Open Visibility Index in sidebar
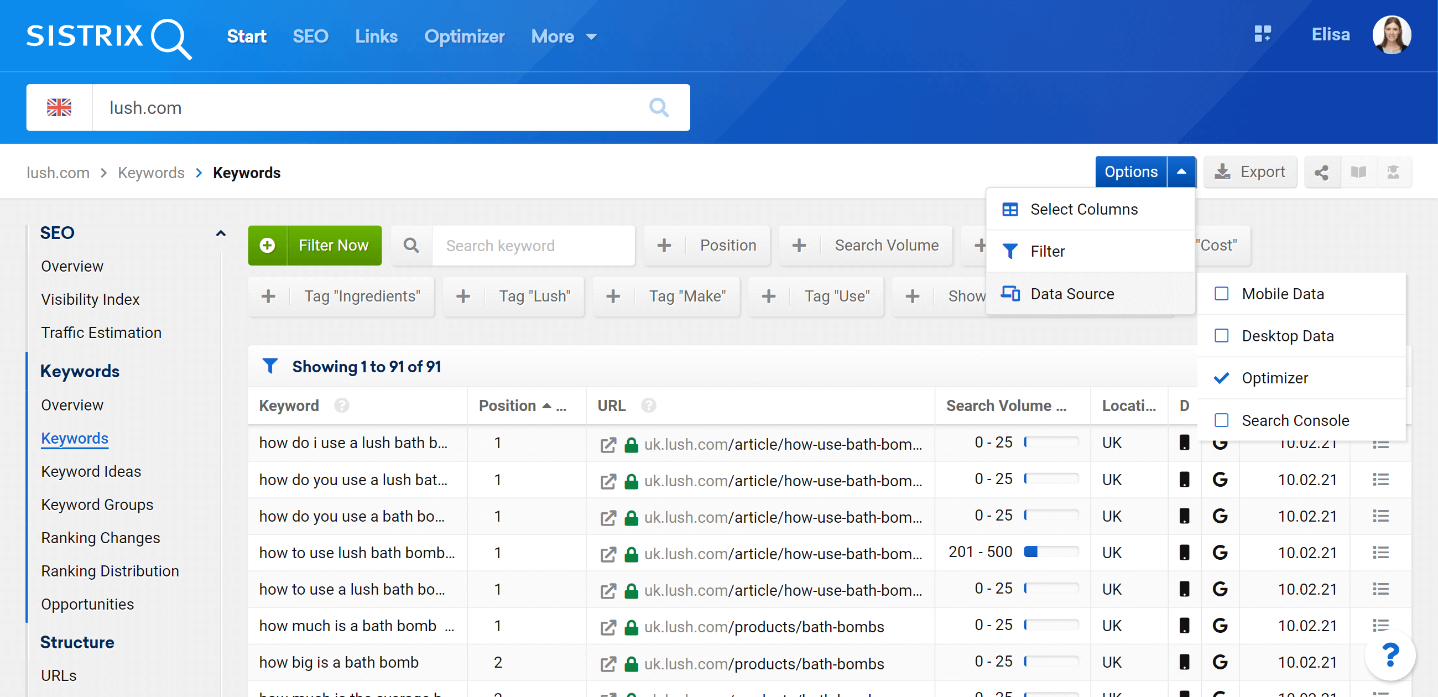This screenshot has height=697, width=1438. click(90, 299)
